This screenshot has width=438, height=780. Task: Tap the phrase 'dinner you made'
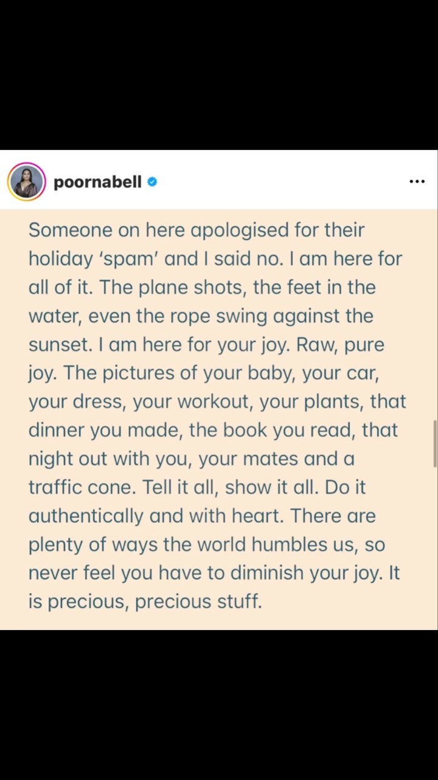[x=103, y=431]
